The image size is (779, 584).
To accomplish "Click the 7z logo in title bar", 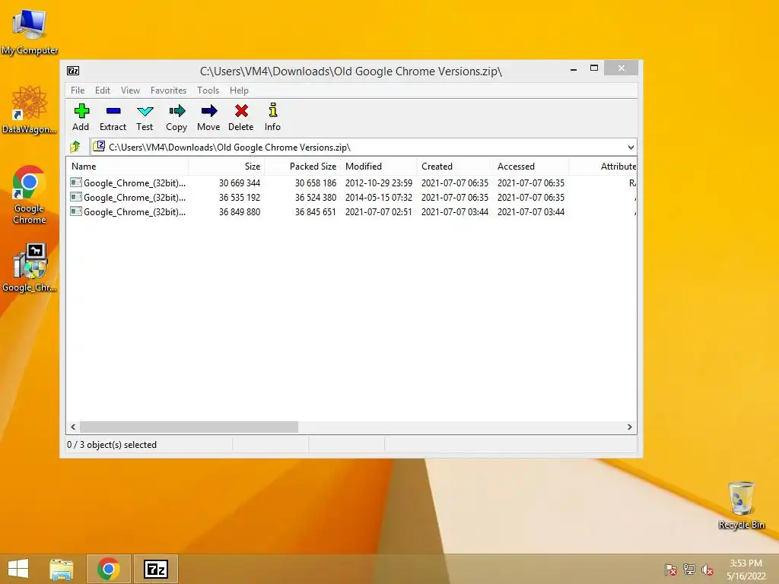I will click(x=73, y=71).
